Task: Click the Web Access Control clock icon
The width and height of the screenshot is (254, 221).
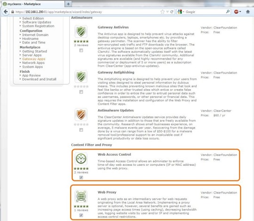Action: click(x=81, y=158)
